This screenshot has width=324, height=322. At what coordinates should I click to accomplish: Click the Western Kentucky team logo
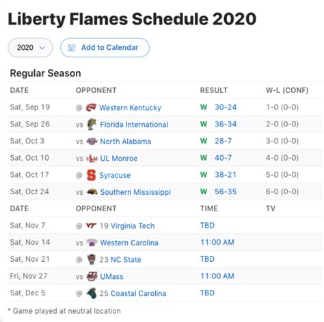coord(91,107)
